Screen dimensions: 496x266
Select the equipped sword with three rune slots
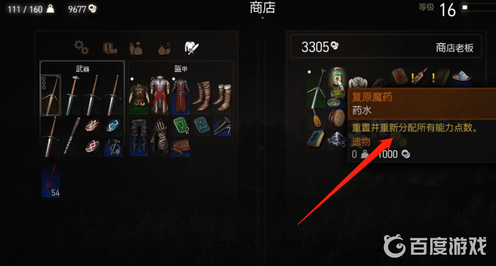pyautogui.click(x=51, y=94)
